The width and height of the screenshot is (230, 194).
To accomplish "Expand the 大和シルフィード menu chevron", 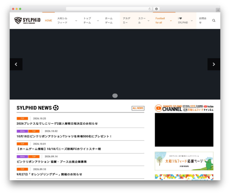I will click(x=76, y=21).
